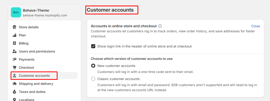Select Classic customer accounts radio button
270x101 pixels.
[93, 79]
